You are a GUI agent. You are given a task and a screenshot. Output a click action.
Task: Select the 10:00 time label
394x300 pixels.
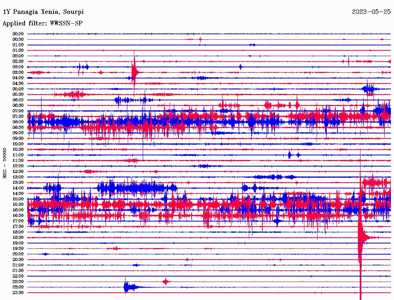tap(18, 144)
